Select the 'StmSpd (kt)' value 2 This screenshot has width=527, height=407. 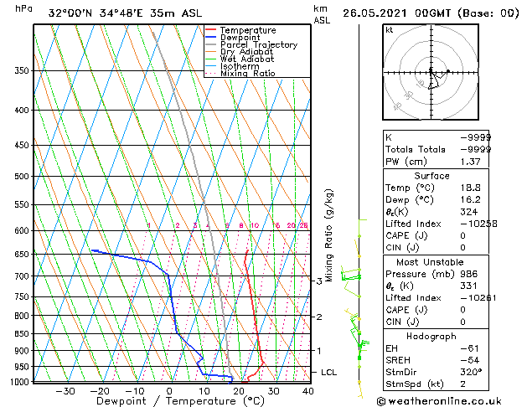coord(462,384)
